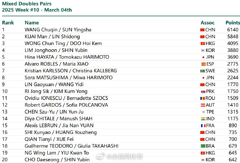
Task: Click the Rank column header
Action: pos(8,22)
